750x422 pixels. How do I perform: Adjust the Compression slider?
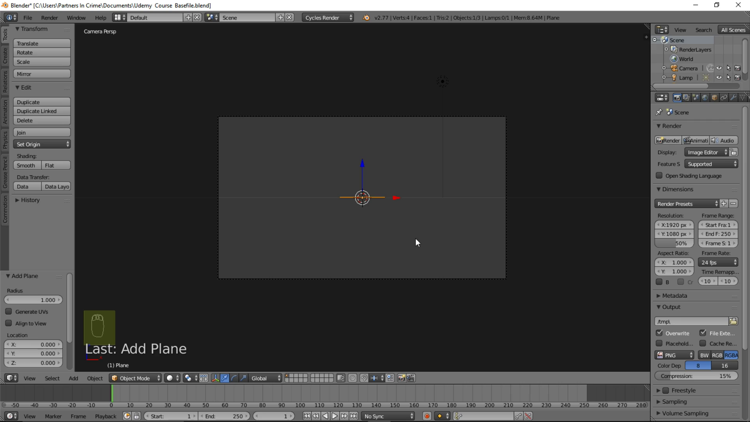[x=696, y=376]
